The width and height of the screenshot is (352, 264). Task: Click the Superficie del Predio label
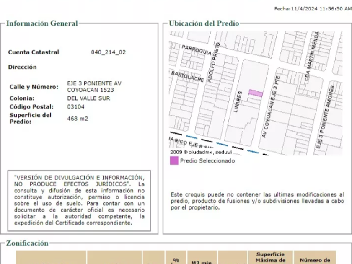(x=31, y=118)
